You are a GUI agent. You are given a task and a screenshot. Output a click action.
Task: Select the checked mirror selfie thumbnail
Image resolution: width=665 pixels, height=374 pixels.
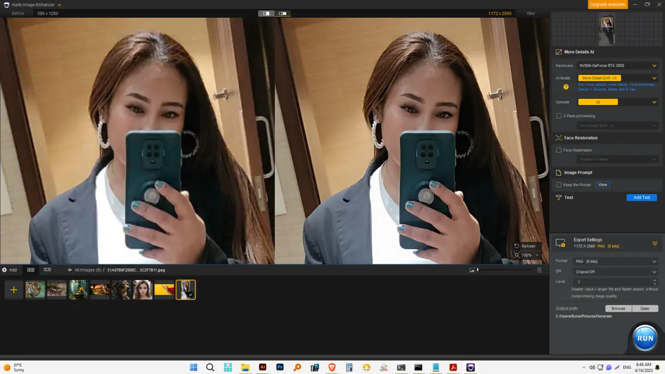coord(185,290)
